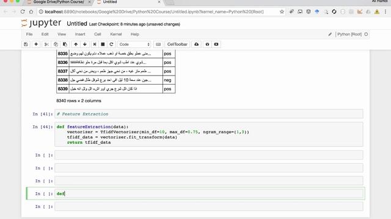Click the CellToolbar button
Viewport: 391px width, 219px height.
[x=177, y=44]
